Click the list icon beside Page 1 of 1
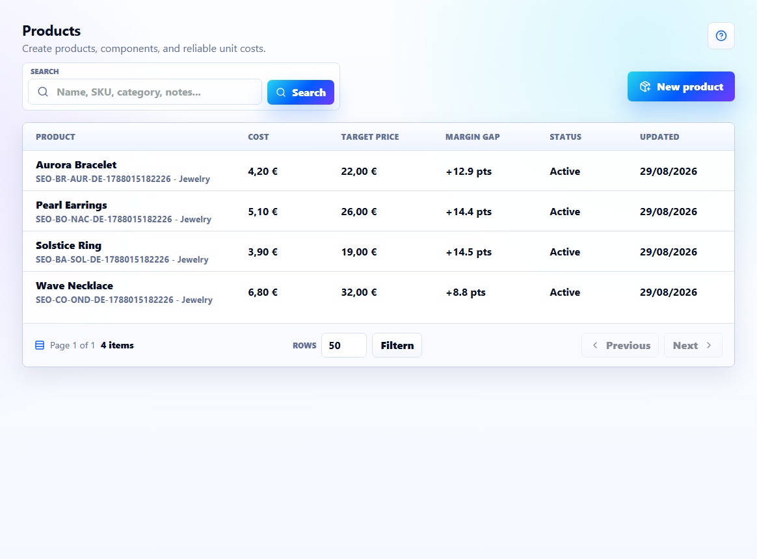 point(40,345)
